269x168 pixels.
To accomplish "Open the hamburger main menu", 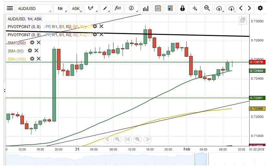I will pyautogui.click(x=10, y=8).
